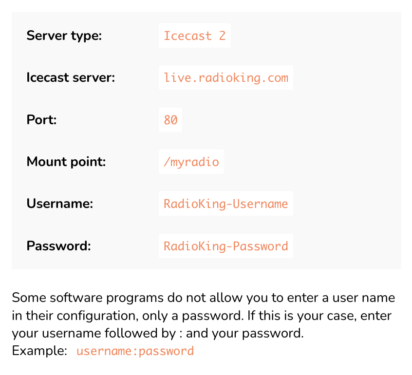Viewport: 412px width, 375px height.
Task: Click the "Mount point:" label
Action: pos(66,162)
